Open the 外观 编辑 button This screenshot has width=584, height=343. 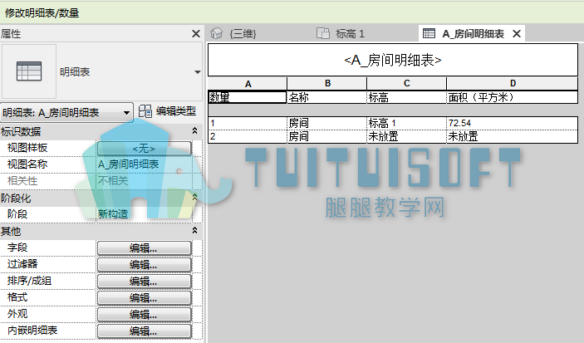(x=145, y=314)
